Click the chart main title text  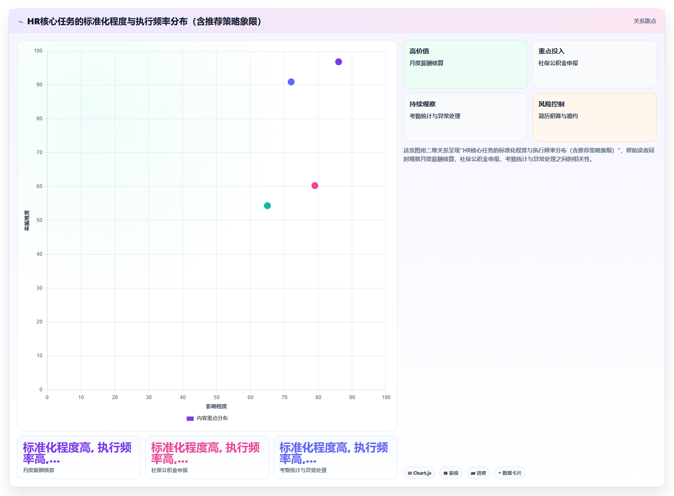pyautogui.click(x=146, y=21)
